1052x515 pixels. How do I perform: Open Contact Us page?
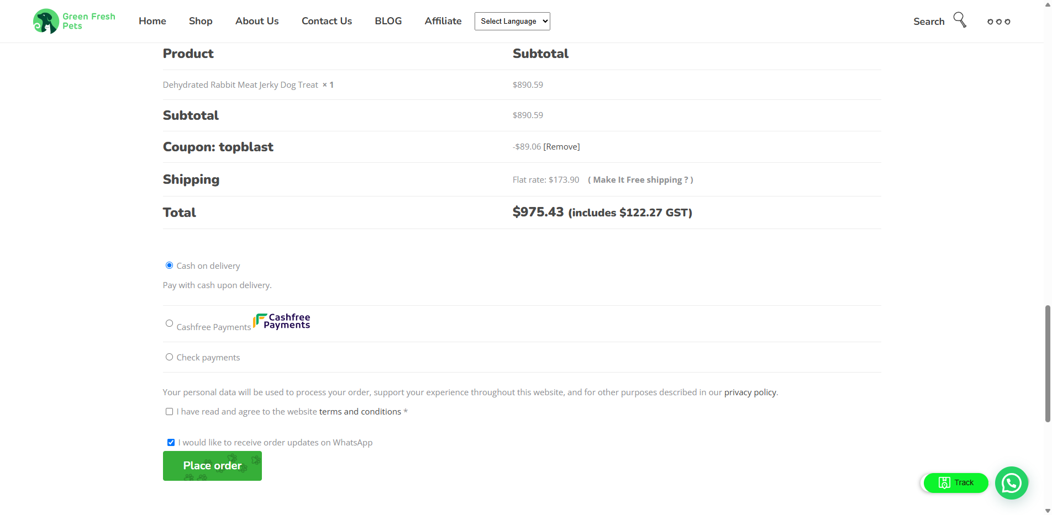point(327,21)
